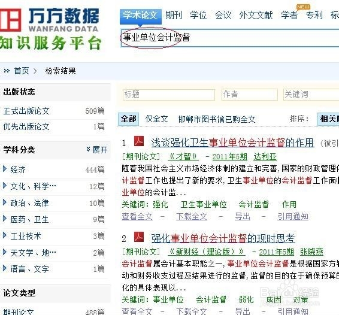Switch to the 会议 tab
Image resolution: width=339 pixels, height=315 pixels.
pyautogui.click(x=223, y=15)
